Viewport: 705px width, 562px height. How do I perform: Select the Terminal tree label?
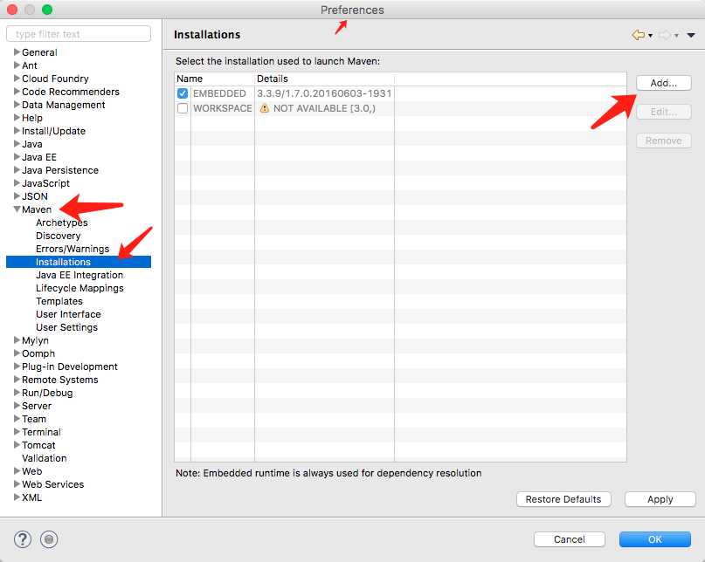(x=41, y=432)
